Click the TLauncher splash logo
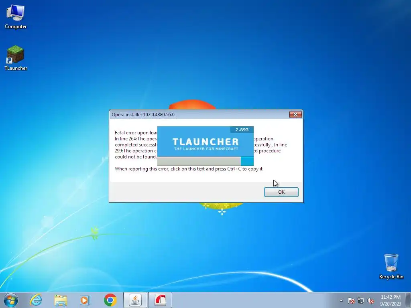 coord(205,144)
